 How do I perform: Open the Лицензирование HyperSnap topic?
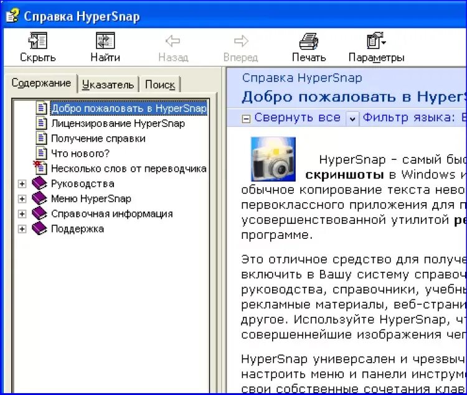tap(118, 123)
